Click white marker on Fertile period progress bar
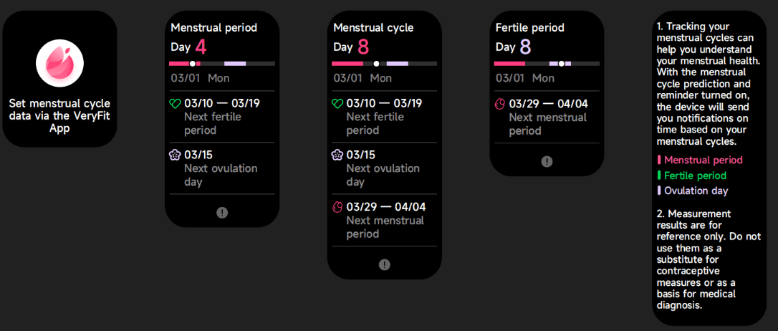 562,64
